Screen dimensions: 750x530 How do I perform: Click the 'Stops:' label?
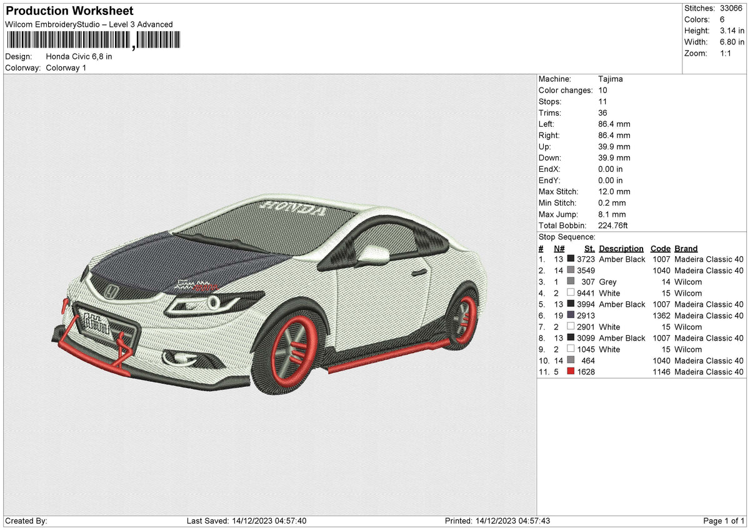point(550,102)
